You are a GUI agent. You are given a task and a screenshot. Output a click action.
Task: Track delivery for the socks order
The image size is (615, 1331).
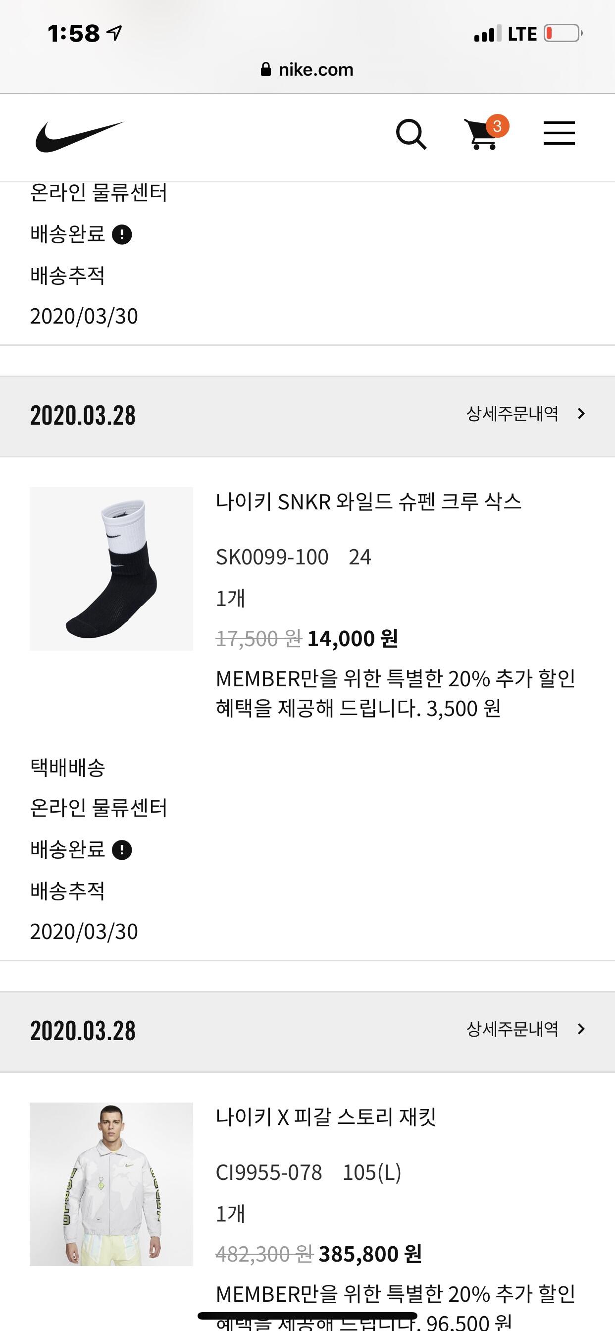68,891
